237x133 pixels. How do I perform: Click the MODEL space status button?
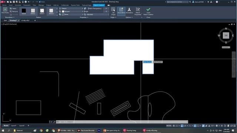(169, 126)
